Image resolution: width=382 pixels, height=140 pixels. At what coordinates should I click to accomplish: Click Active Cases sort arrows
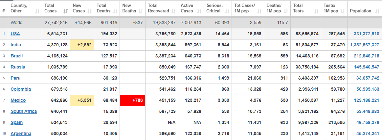[x=199, y=11]
